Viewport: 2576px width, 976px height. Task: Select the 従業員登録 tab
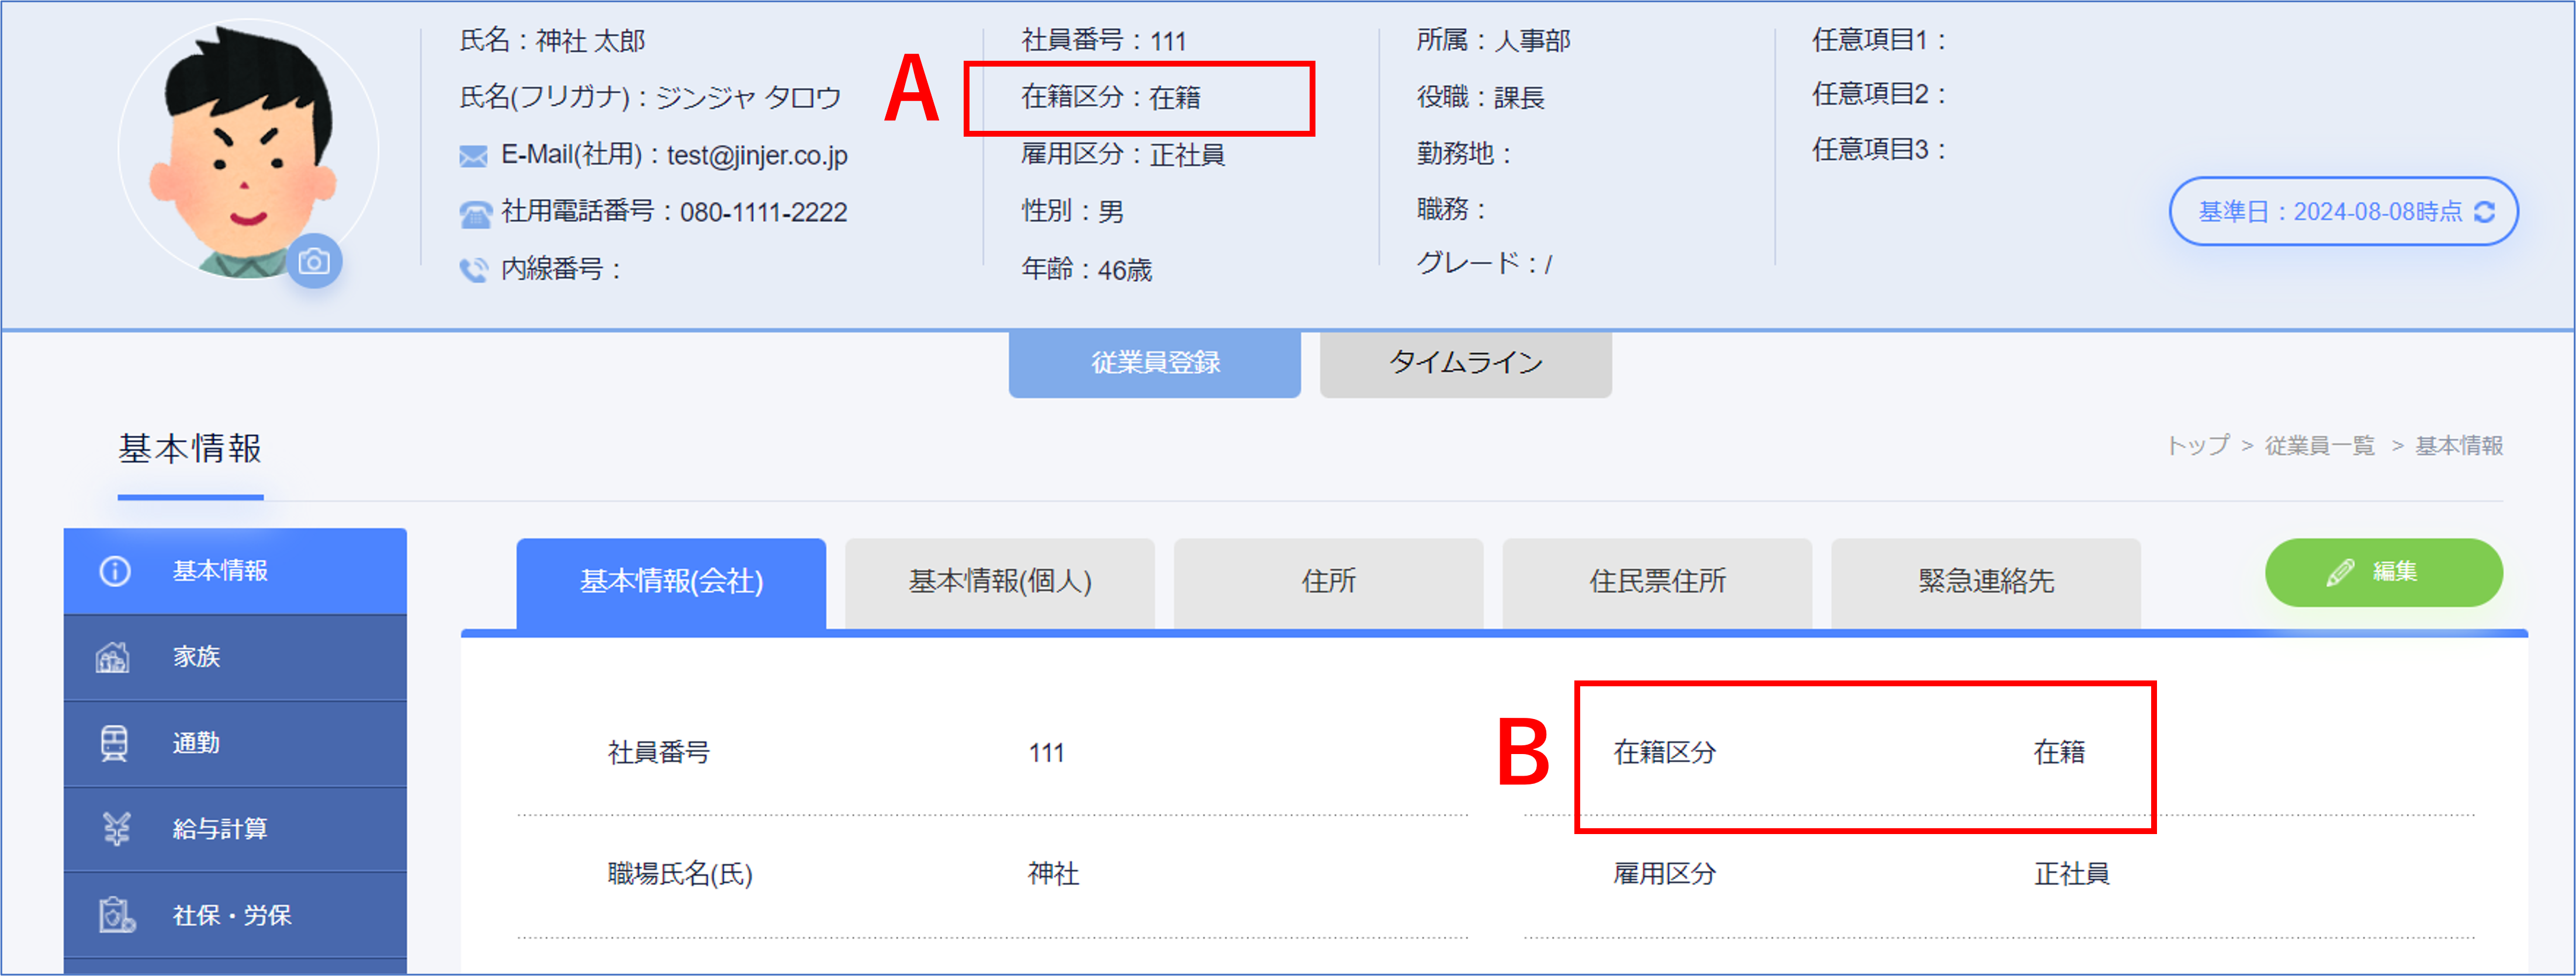coord(1154,364)
